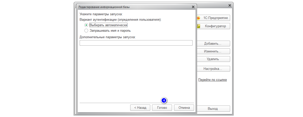Launch 1С:Предприятие mode button
Viewport: 303px width, 117px height.
click(213, 18)
